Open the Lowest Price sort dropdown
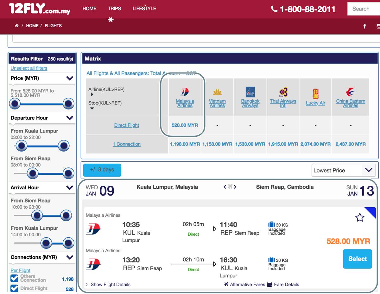 point(344,170)
